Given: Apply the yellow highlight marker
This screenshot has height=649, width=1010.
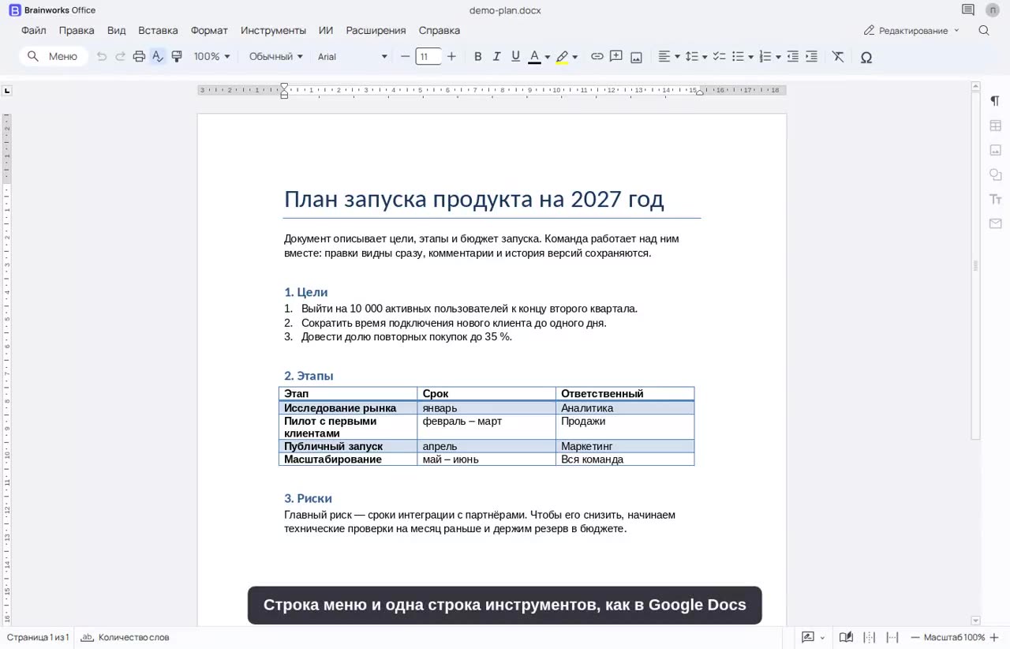Looking at the screenshot, I should click(x=562, y=57).
